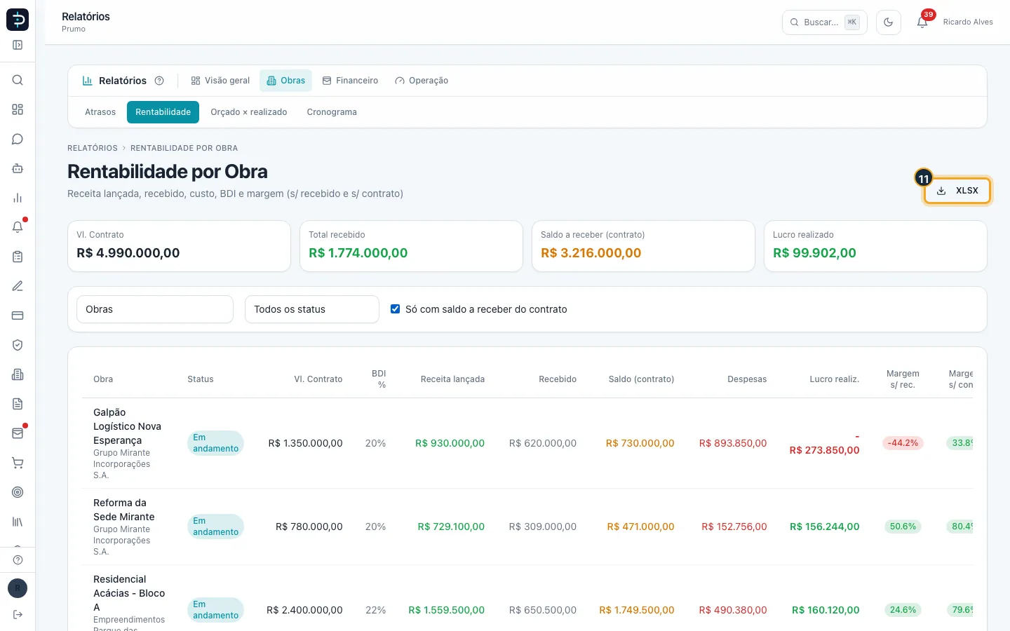Export the report with the XLSX button
This screenshot has width=1010, height=631.
957,191
